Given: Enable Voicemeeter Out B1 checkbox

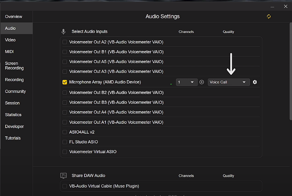Looking at the screenshot, I should point(64,52).
